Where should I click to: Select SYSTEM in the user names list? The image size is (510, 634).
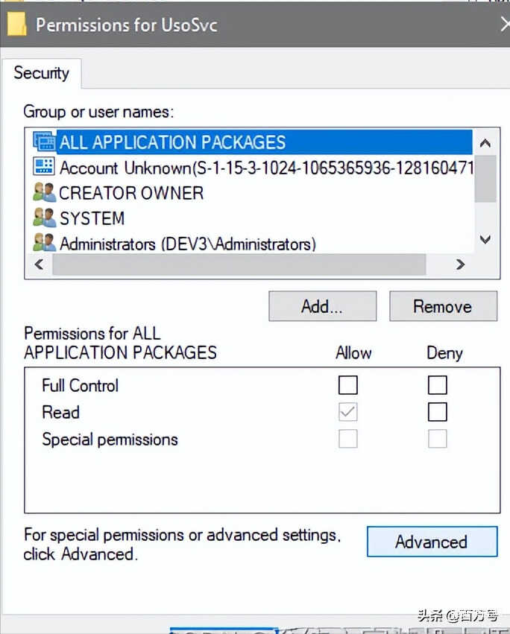92,218
